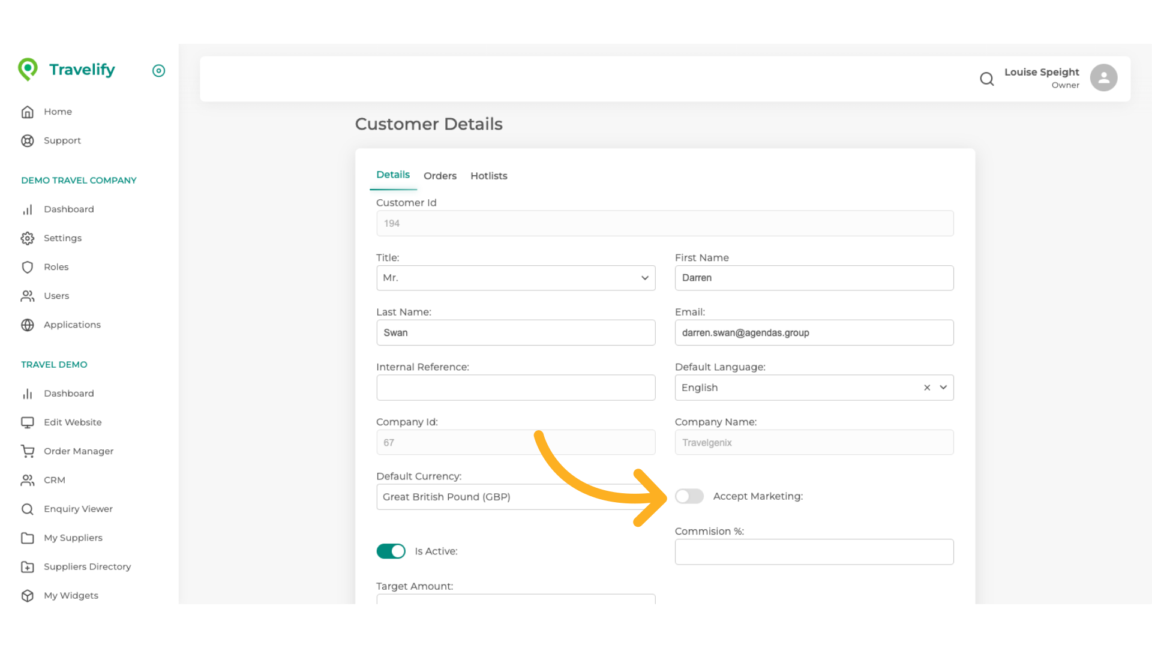
Task: Open the Order Manager cart icon
Action: pyautogui.click(x=28, y=451)
